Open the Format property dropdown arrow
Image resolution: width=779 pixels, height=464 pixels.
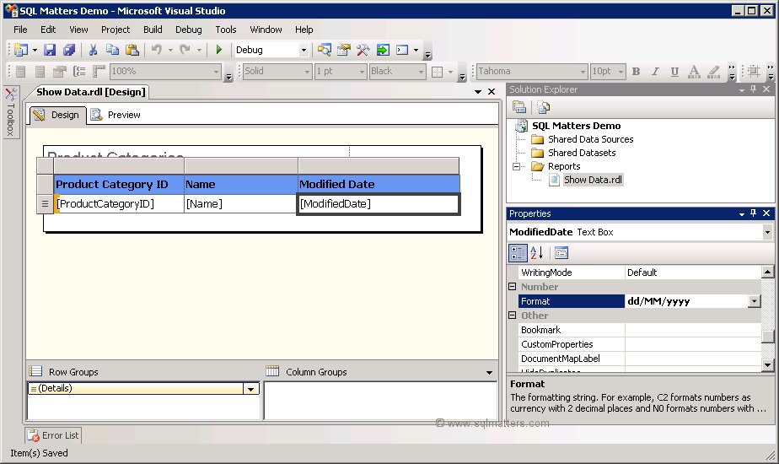[x=755, y=301]
